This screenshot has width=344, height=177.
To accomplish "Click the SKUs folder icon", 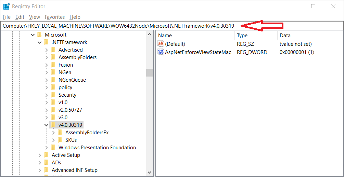I will [x=60, y=140].
